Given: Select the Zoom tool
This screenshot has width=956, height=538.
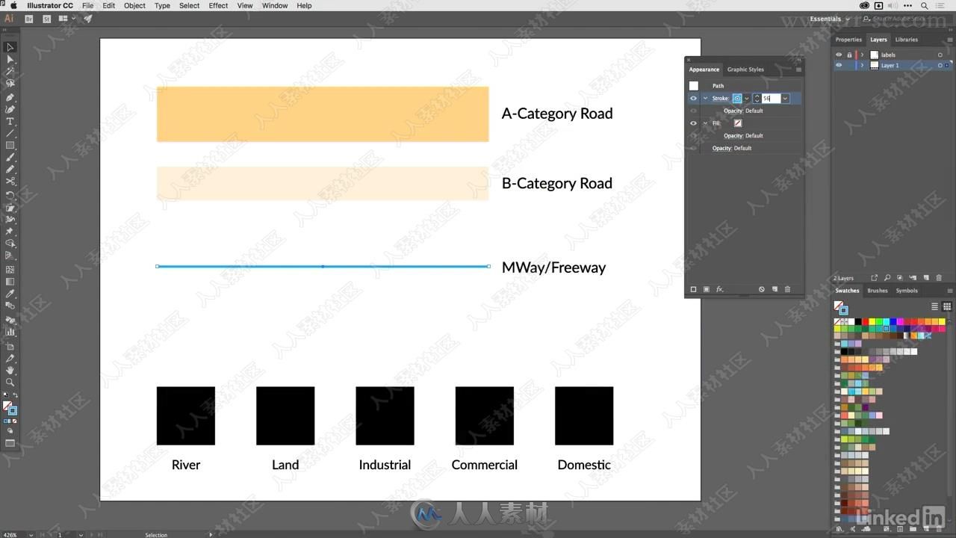Looking at the screenshot, I should point(10,382).
